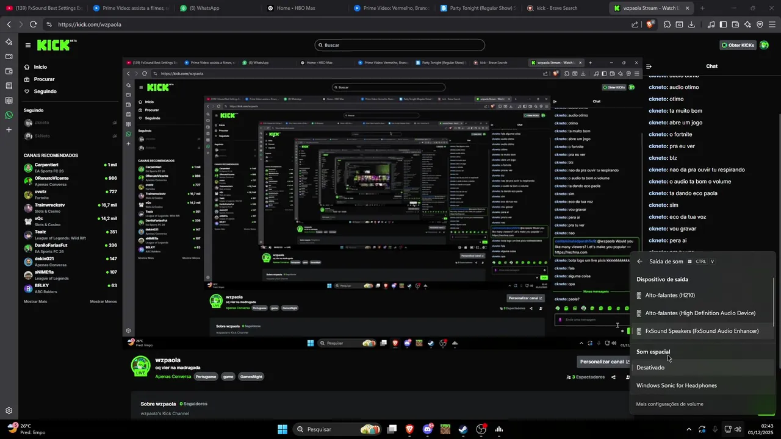This screenshot has width=781, height=439.
Task: Enable Windows Sonic for Headphones
Action: (x=703, y=385)
